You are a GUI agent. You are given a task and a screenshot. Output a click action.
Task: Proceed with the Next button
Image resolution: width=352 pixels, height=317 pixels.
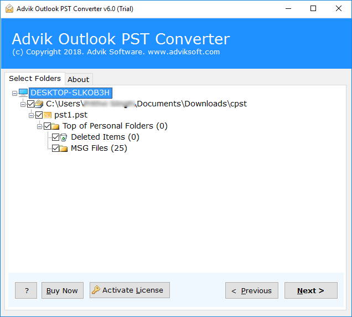point(311,290)
